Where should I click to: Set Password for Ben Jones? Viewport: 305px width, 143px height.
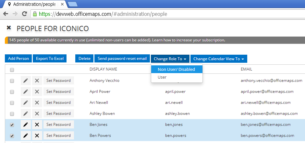[x=58, y=125]
